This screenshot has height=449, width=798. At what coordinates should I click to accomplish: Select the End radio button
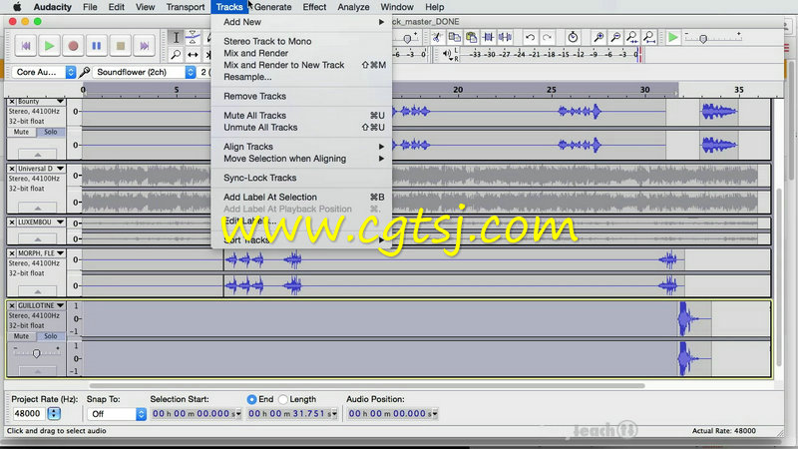(251, 400)
